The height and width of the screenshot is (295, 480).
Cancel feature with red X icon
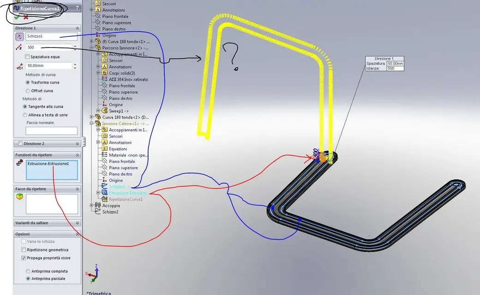point(26,17)
